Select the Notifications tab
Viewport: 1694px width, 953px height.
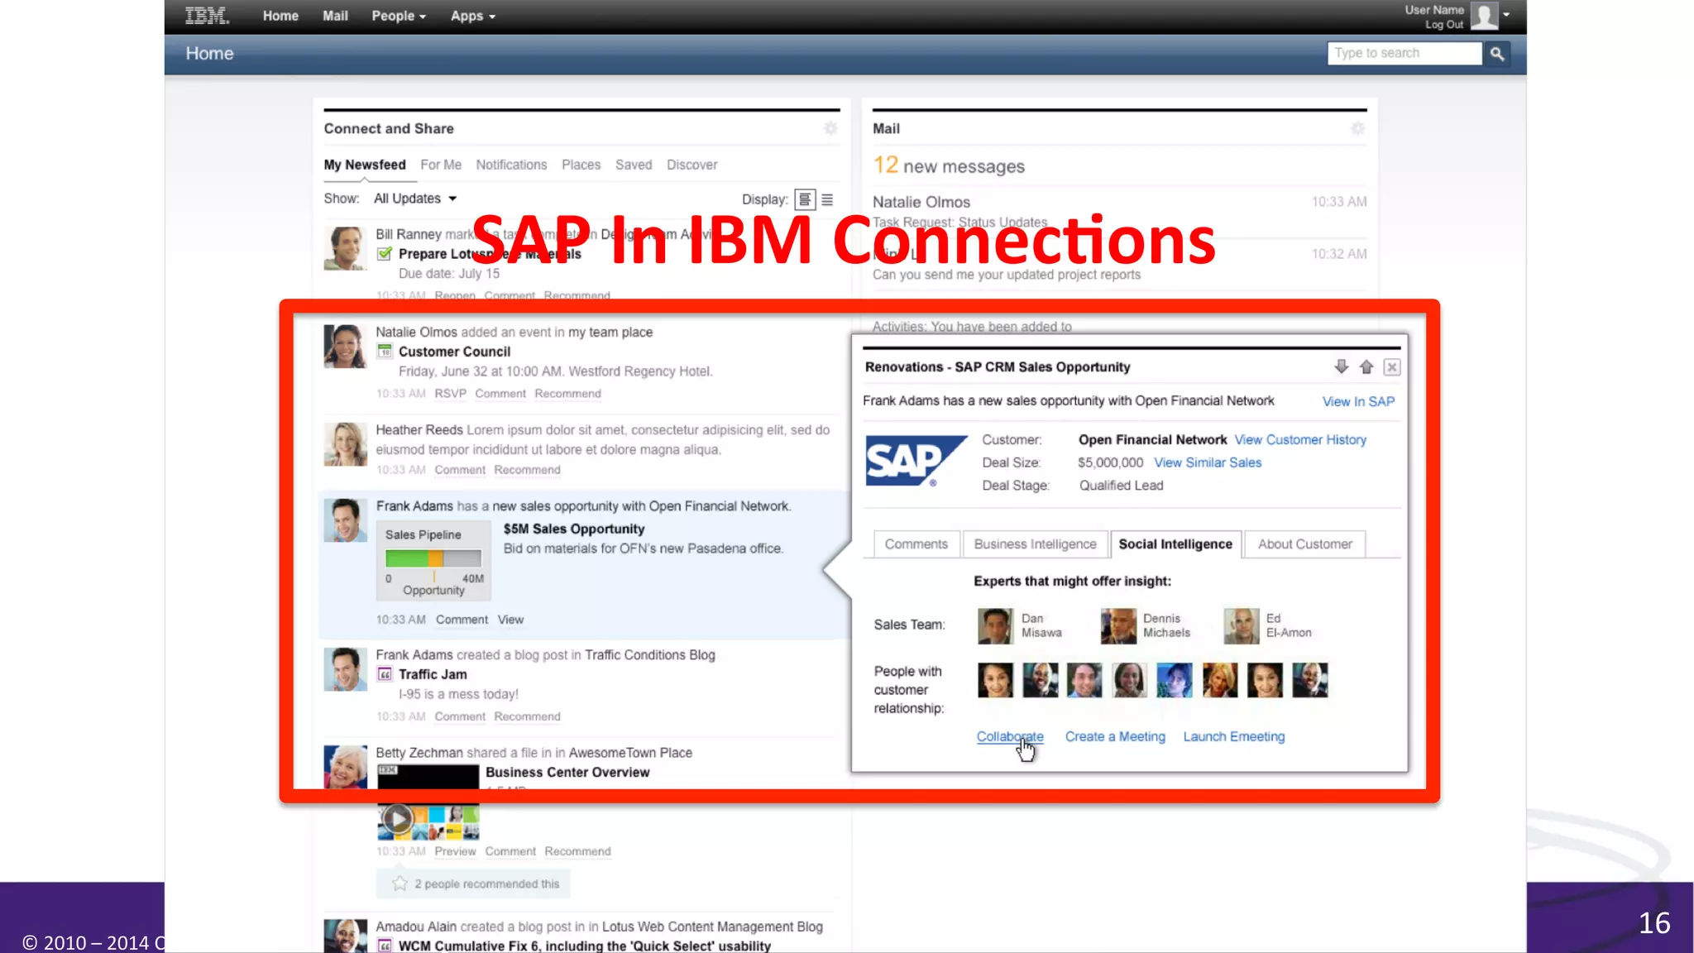point(511,165)
